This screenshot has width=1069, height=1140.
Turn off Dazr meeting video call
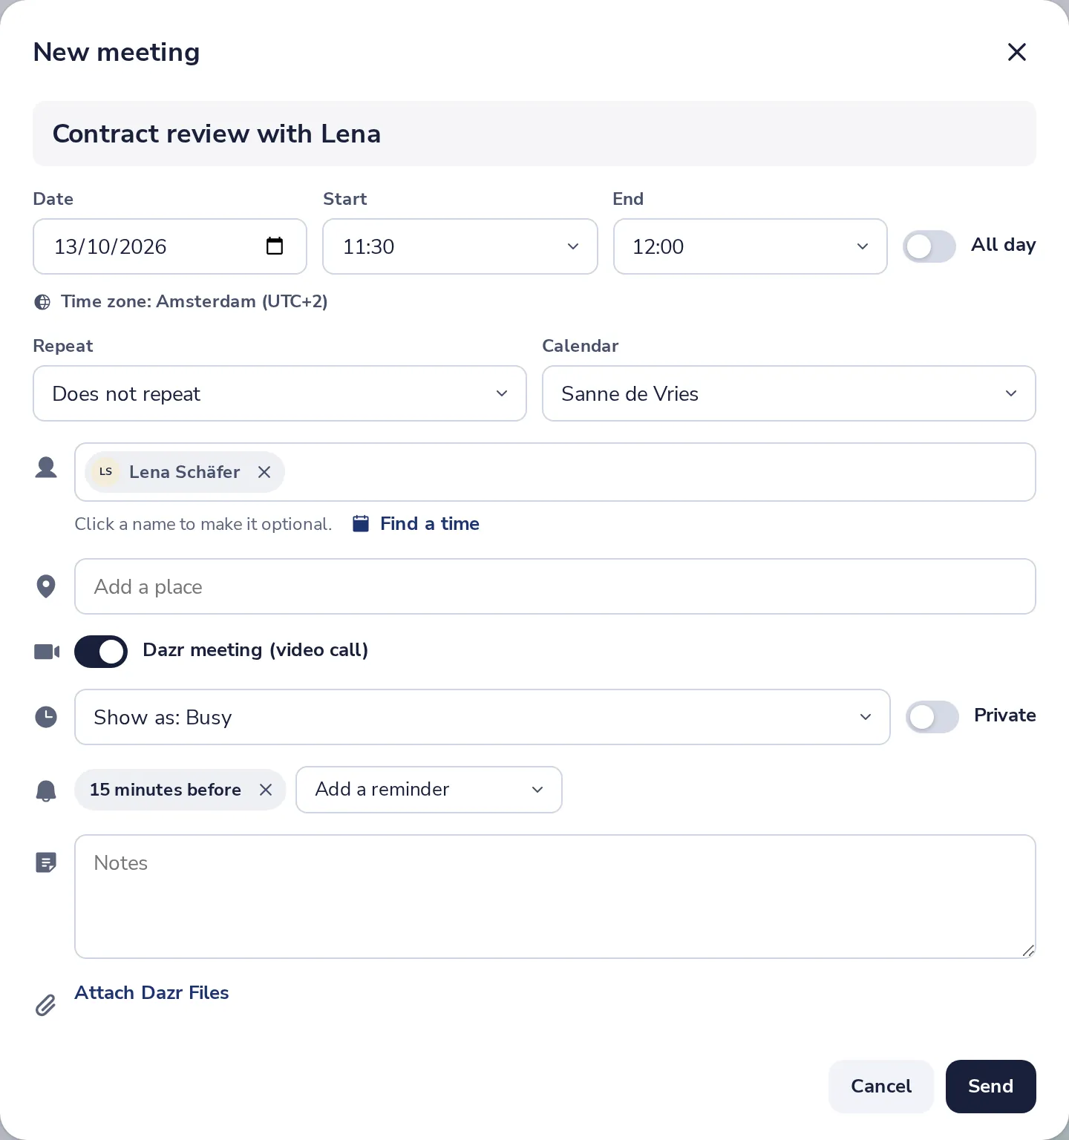101,652
